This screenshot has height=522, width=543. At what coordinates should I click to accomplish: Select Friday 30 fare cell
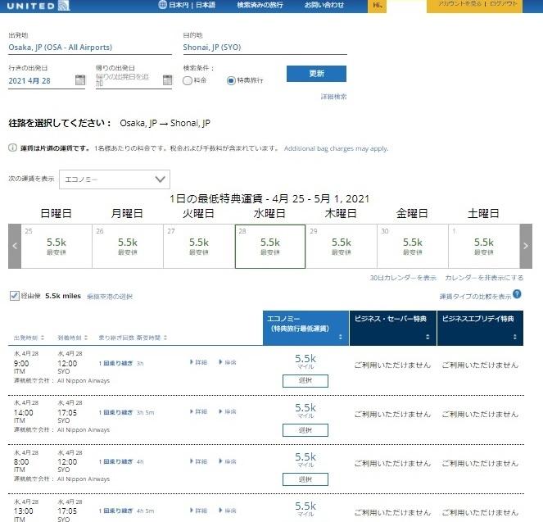pos(413,246)
